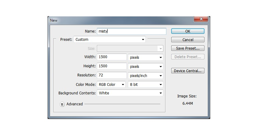Close the New dialog window
The image size is (259, 137).
tap(201, 19)
